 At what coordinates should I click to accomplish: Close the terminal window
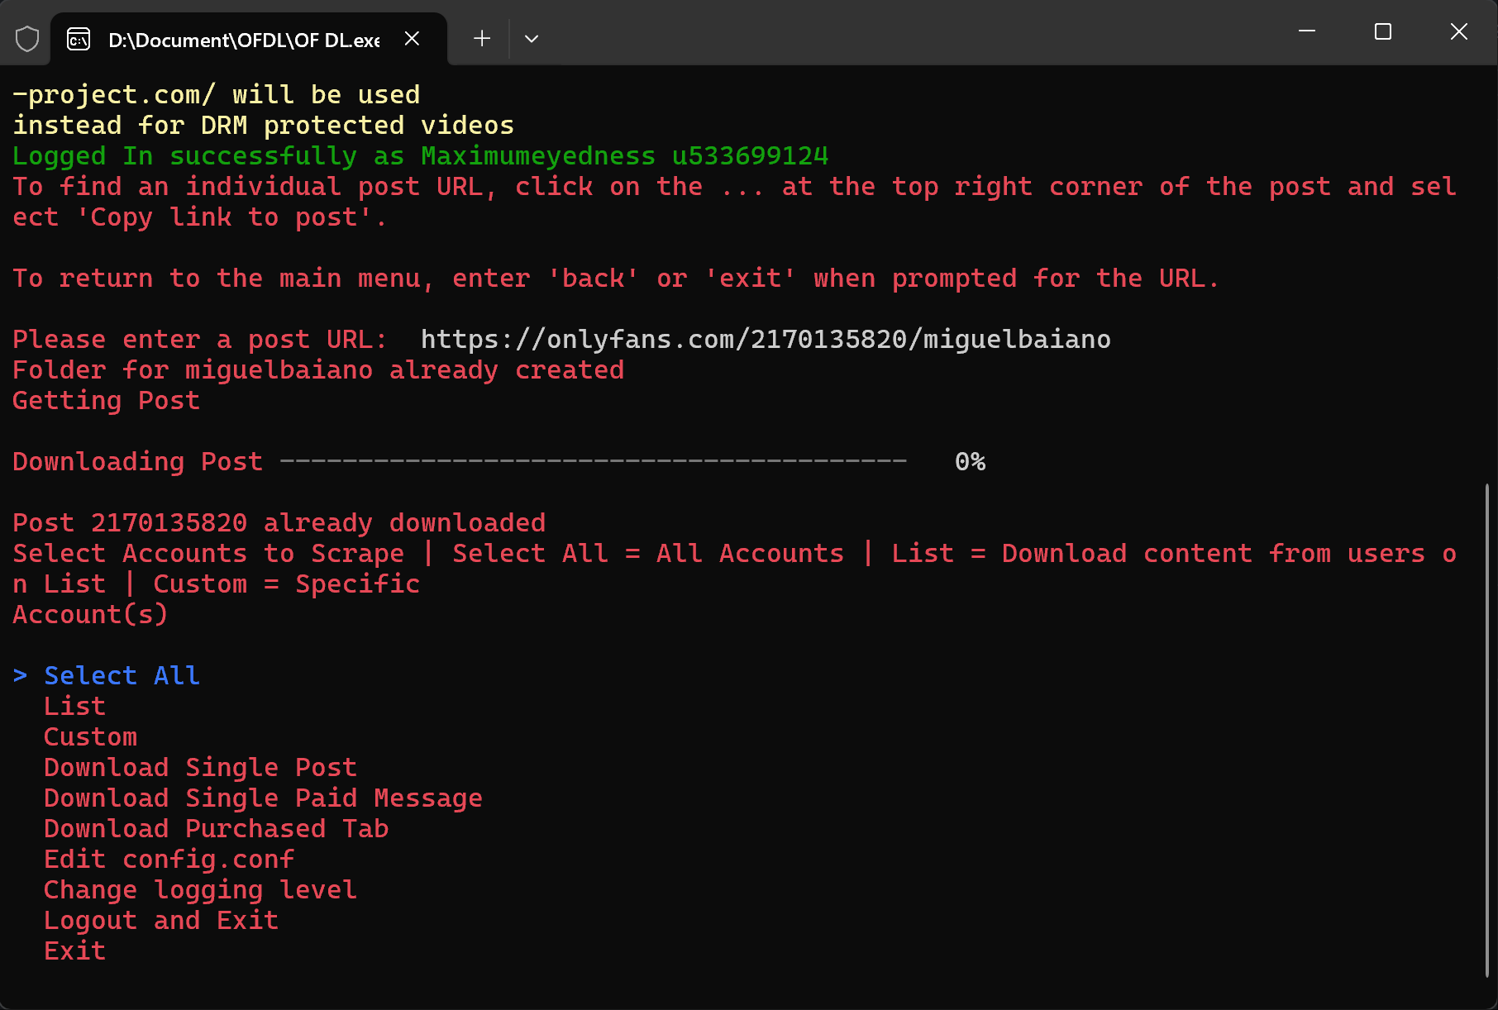[x=1459, y=32]
